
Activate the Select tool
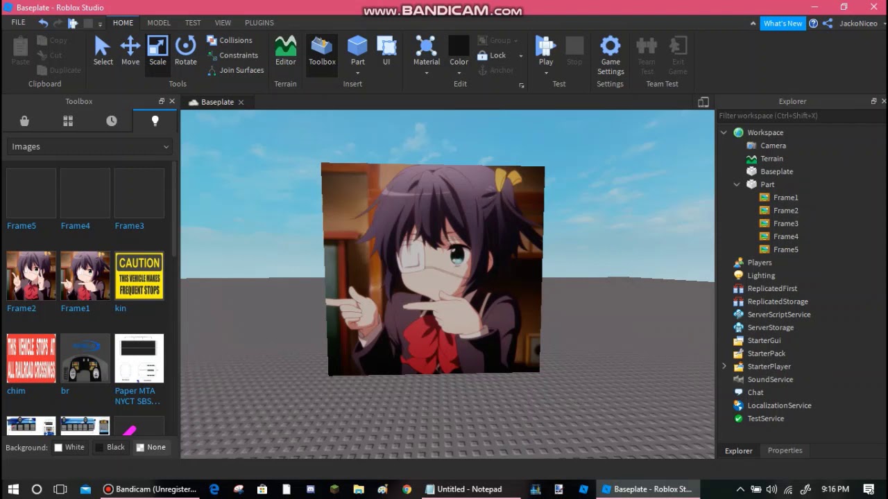(103, 51)
